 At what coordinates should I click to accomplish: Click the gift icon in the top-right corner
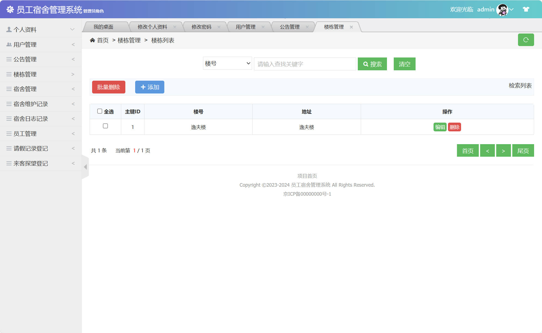tap(525, 9)
